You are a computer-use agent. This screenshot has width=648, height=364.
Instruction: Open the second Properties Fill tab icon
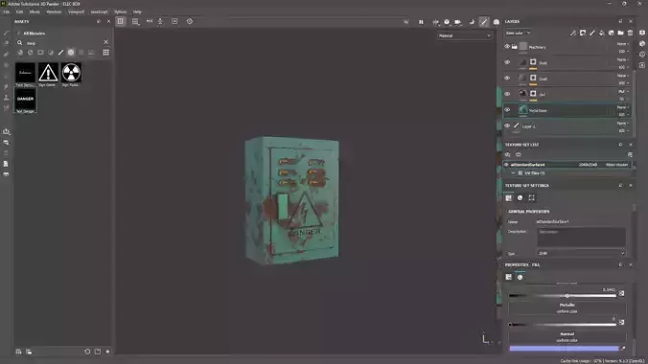(x=520, y=277)
